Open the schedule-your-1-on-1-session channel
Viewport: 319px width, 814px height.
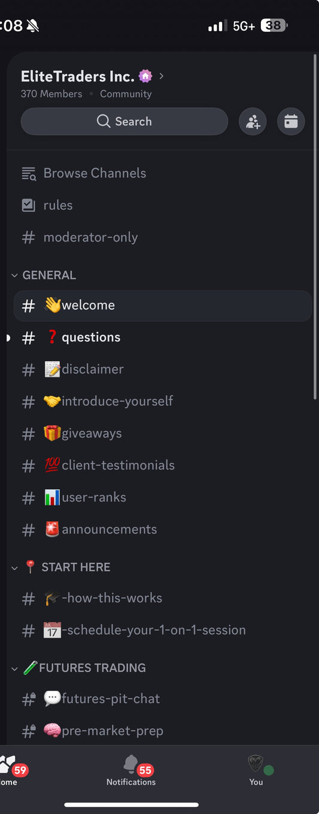click(163, 631)
